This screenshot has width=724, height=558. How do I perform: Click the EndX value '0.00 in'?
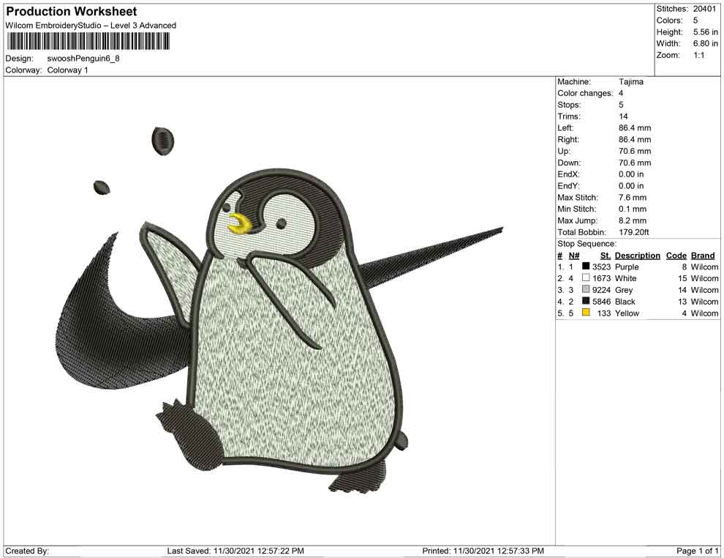[631, 174]
